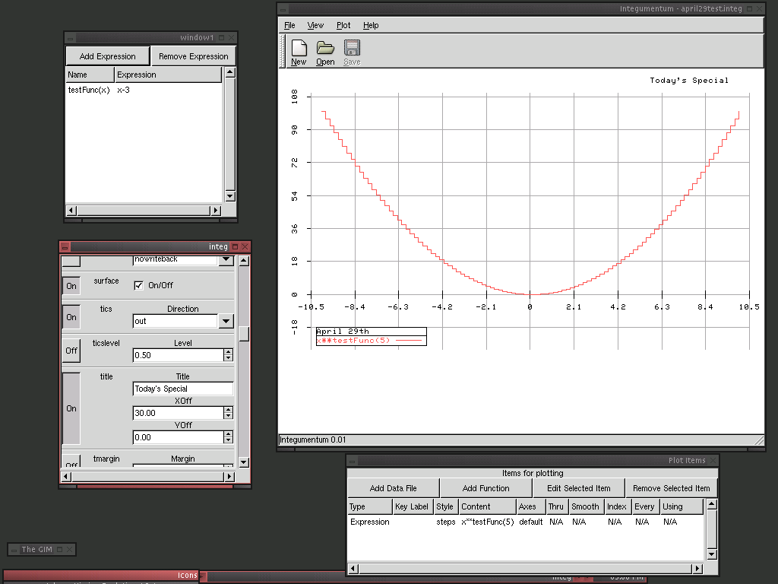778x584 pixels.
Task: Click the vertical scrollbar handle in the integ panel
Action: [x=244, y=334]
